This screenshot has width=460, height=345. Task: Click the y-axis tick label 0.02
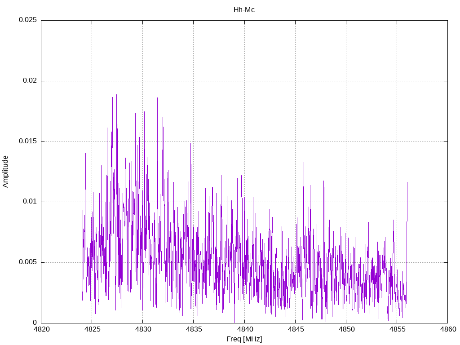30,80
